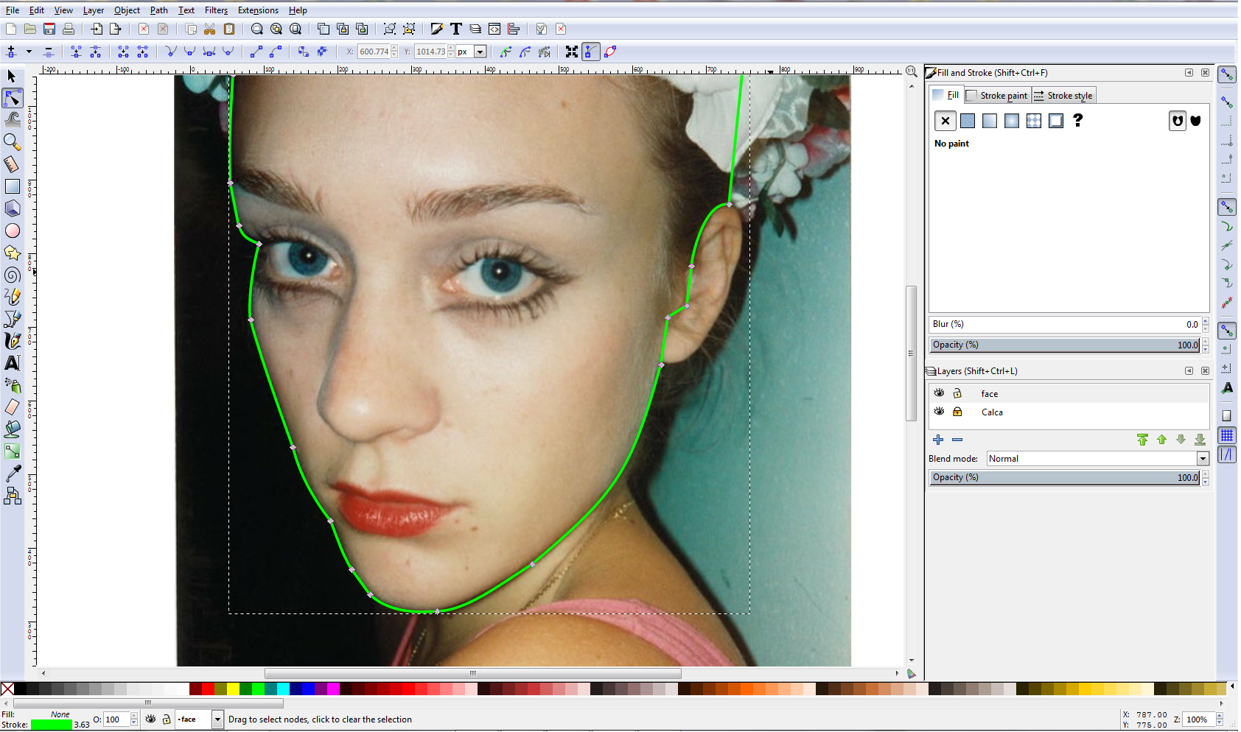Delete selected nodes icon

tap(48, 52)
